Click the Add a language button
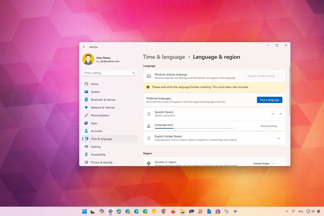Image resolution: width=324 pixels, height=216 pixels. pyautogui.click(x=269, y=100)
